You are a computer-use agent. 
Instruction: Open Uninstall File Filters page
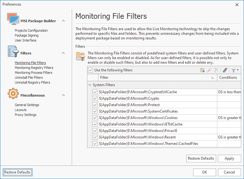(x=29, y=78)
